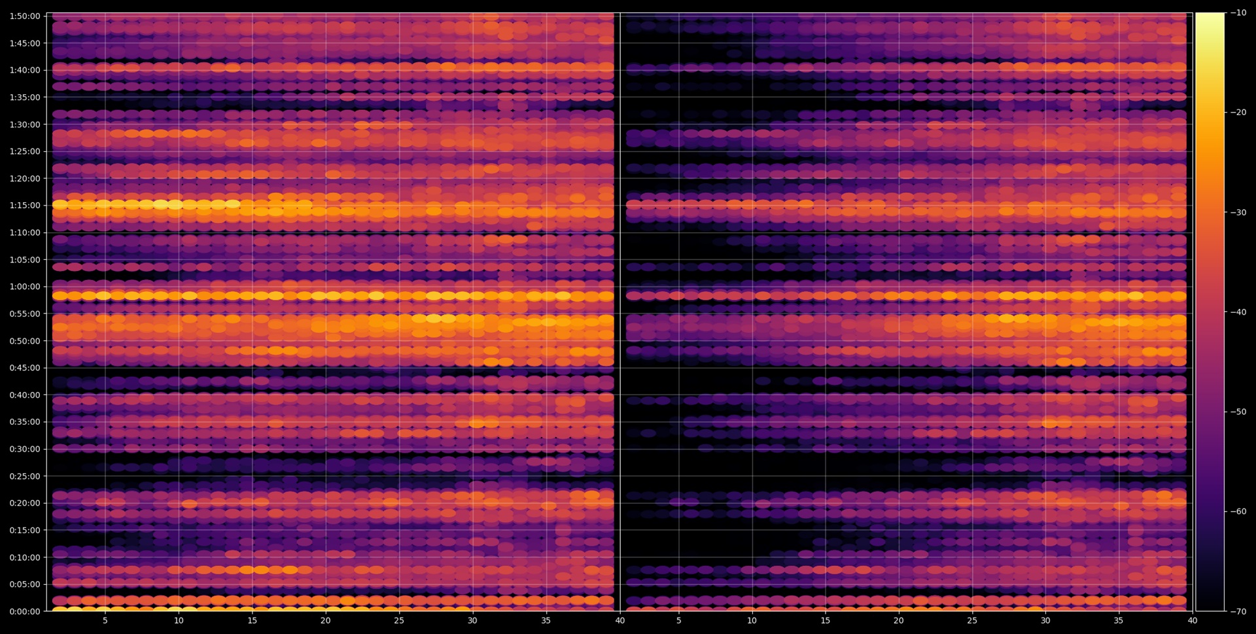Select the 0:45:00 time-axis label

25,368
